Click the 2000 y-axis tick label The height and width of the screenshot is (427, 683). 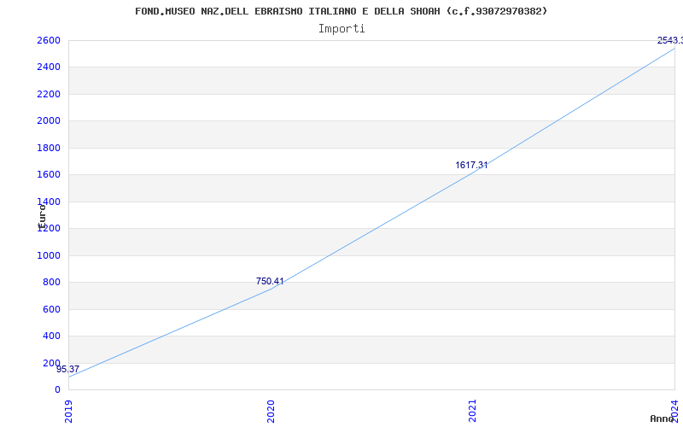pos(49,121)
